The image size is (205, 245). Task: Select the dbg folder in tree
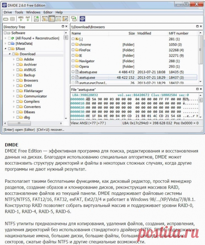27,117
